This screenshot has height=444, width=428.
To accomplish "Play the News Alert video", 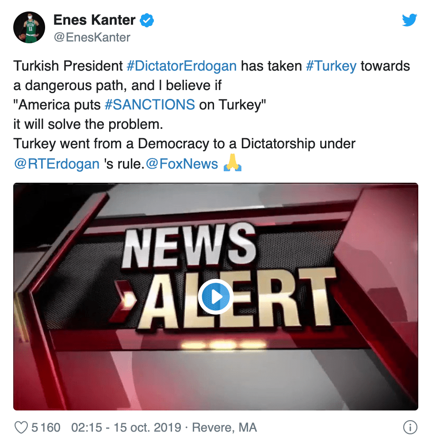I will [x=216, y=297].
